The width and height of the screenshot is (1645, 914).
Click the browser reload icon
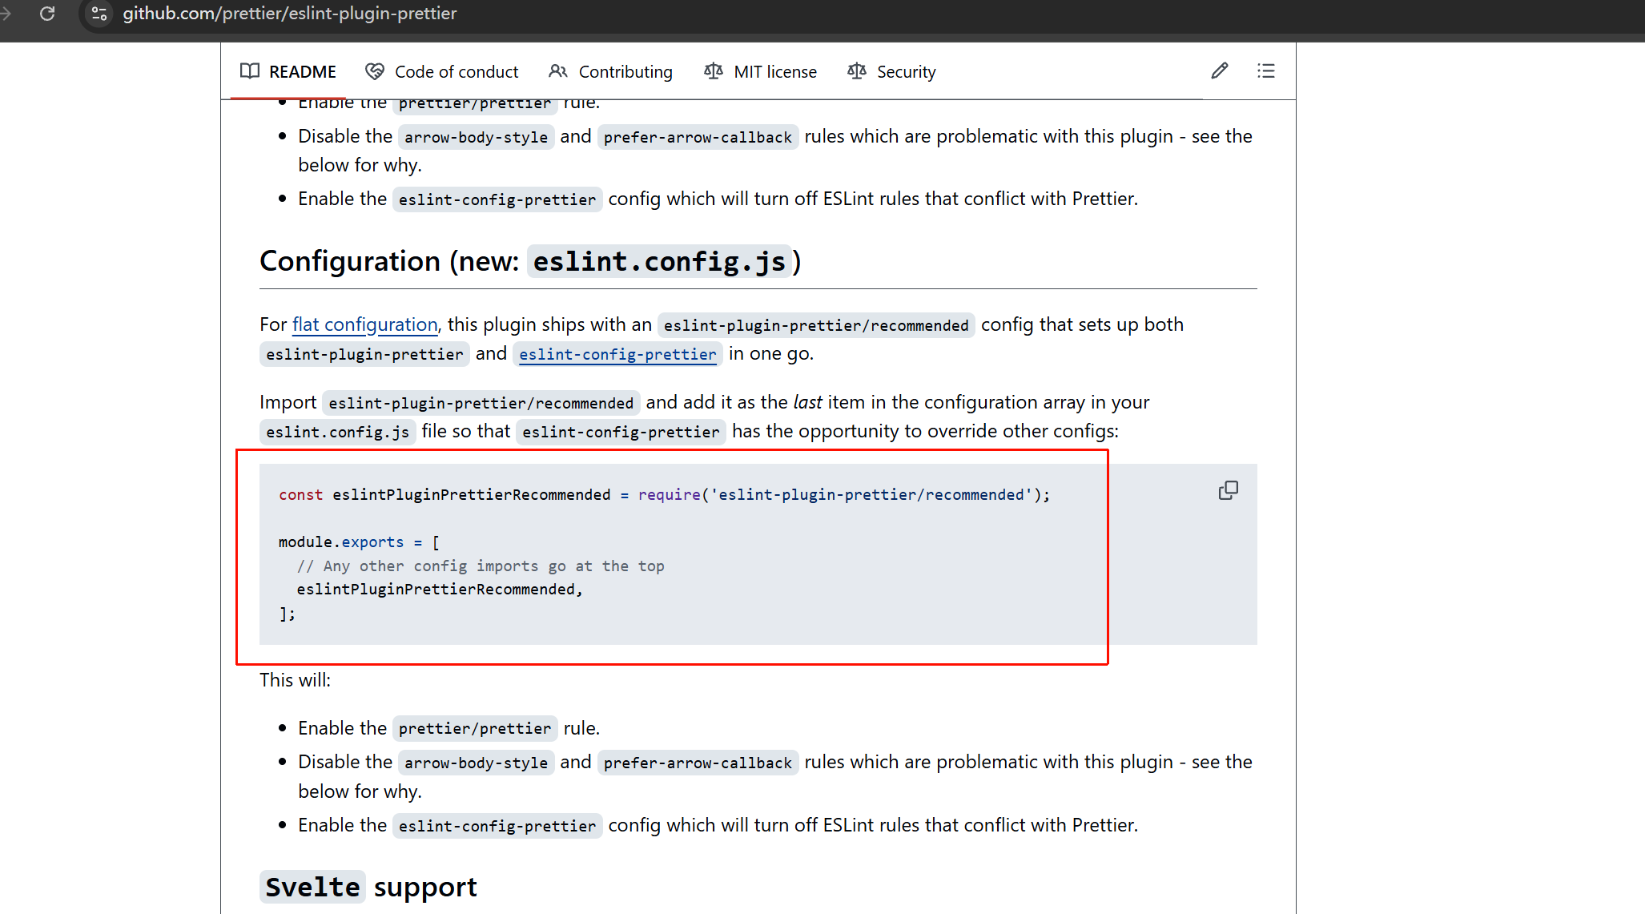tap(47, 14)
